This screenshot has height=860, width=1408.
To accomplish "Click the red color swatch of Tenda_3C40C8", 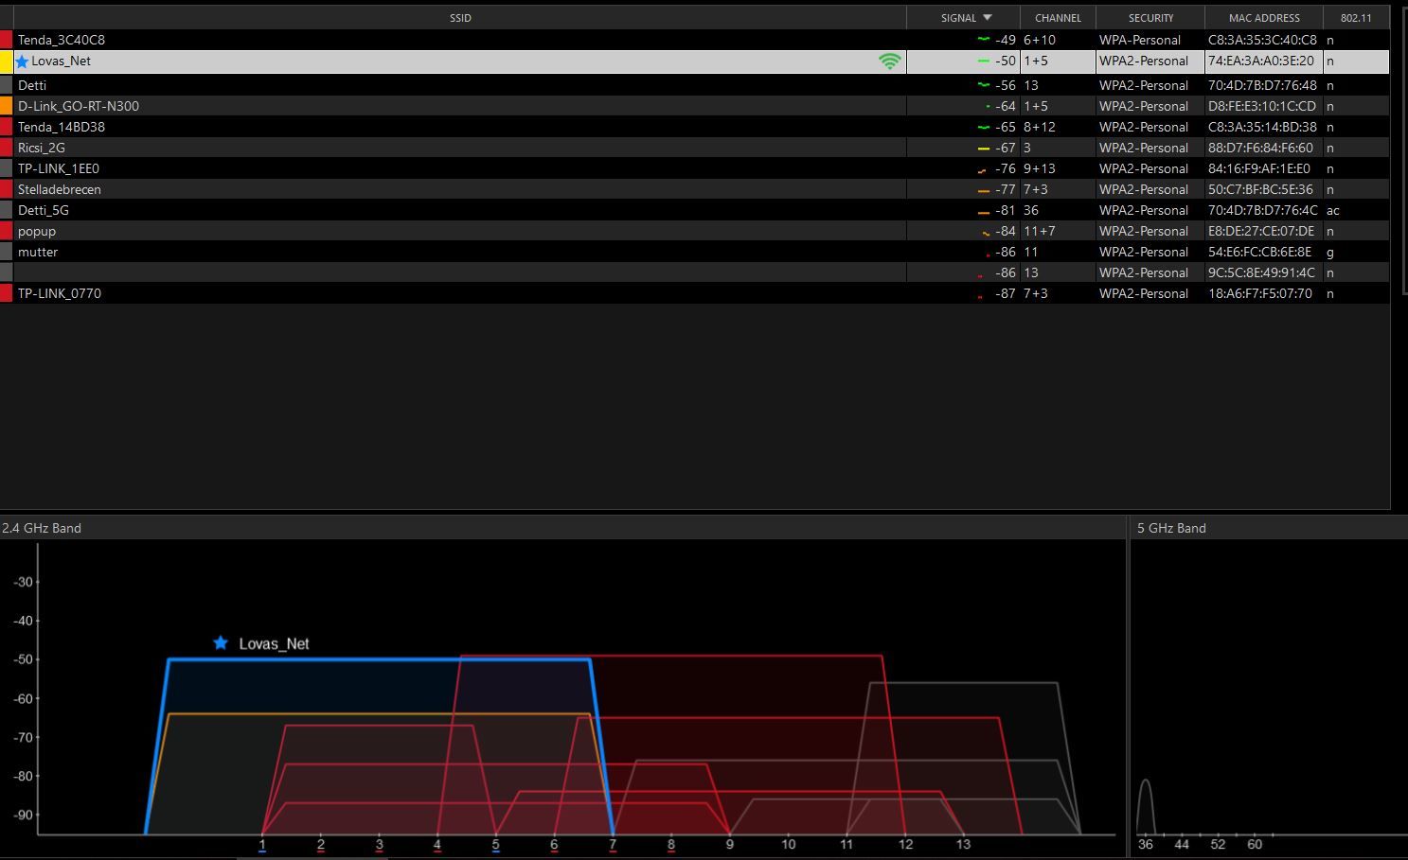I will (x=6, y=40).
